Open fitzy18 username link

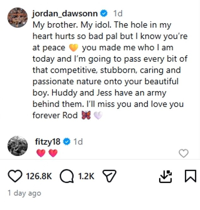coord(48,142)
